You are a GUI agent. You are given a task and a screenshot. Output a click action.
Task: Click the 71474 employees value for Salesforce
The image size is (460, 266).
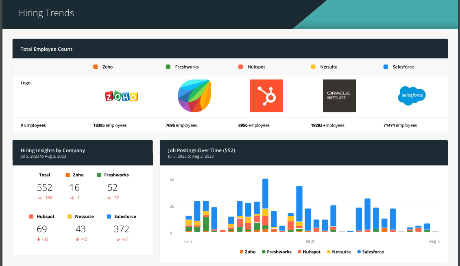(x=400, y=125)
